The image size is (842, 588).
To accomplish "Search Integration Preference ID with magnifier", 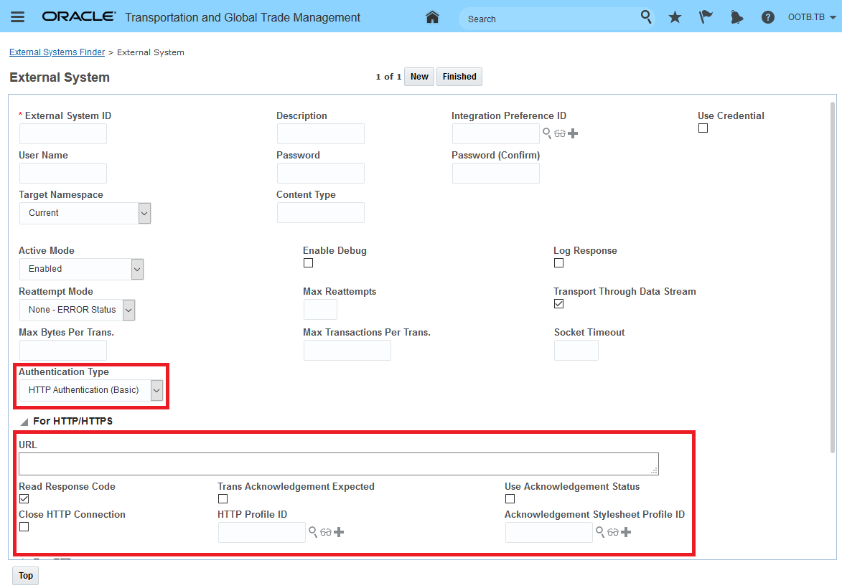I will [x=547, y=133].
